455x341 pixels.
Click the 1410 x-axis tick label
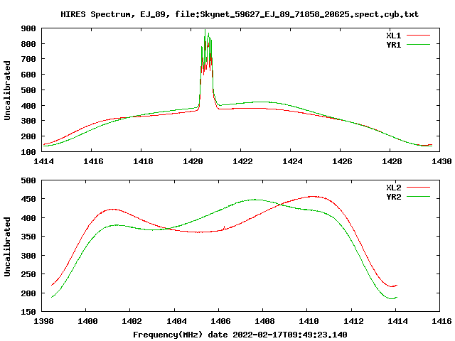pyautogui.click(x=309, y=321)
